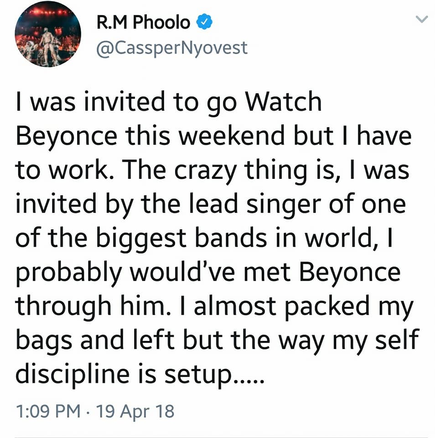This screenshot has height=438, width=435.
Task: Select the 19 Apr 18 date
Action: tap(135, 412)
